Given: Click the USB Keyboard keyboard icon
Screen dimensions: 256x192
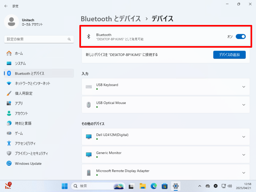Looking at the screenshot, I should (x=89, y=87).
